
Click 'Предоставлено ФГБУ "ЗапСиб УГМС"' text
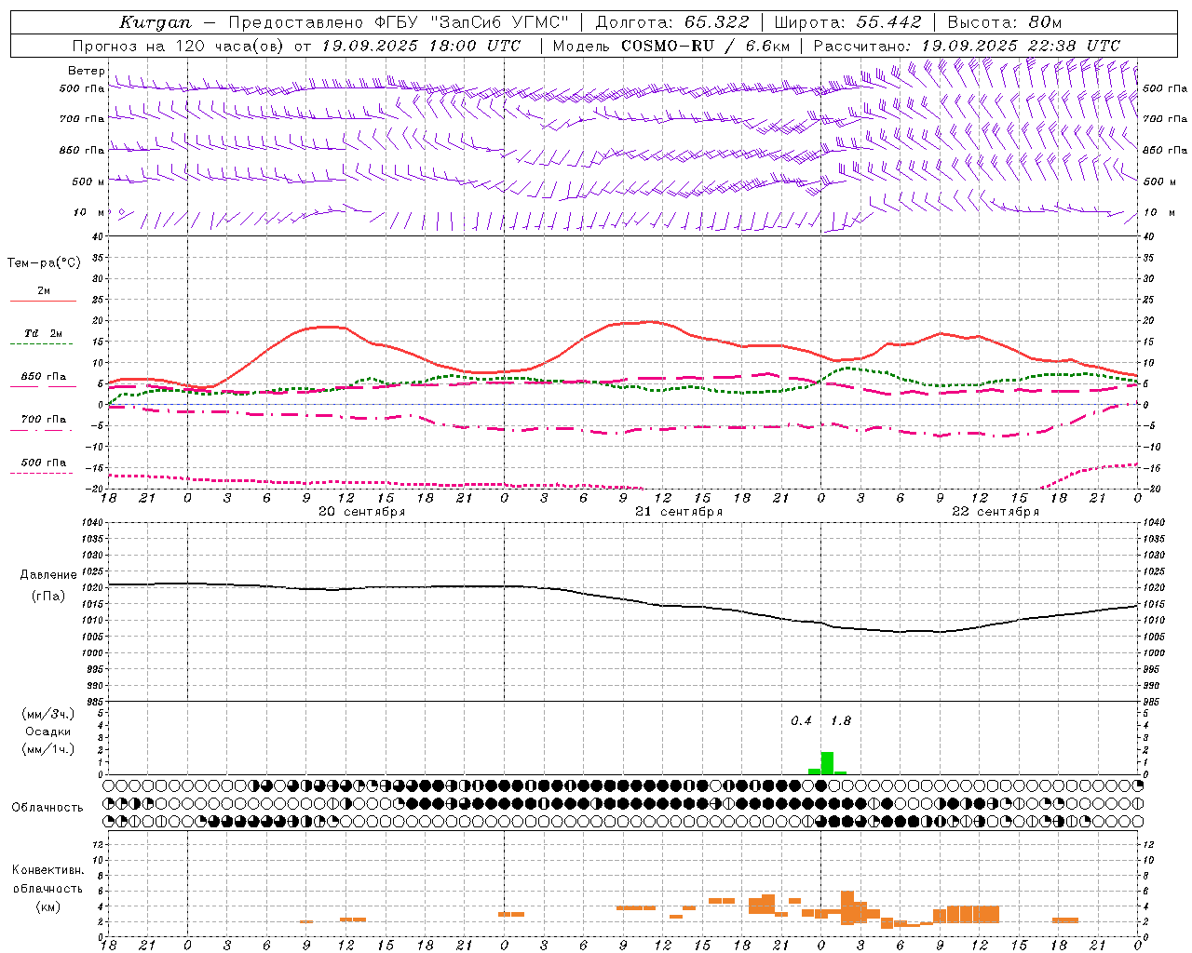tap(399, 22)
